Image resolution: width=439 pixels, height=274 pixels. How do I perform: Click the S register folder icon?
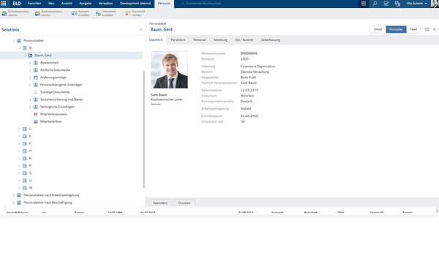25,173
